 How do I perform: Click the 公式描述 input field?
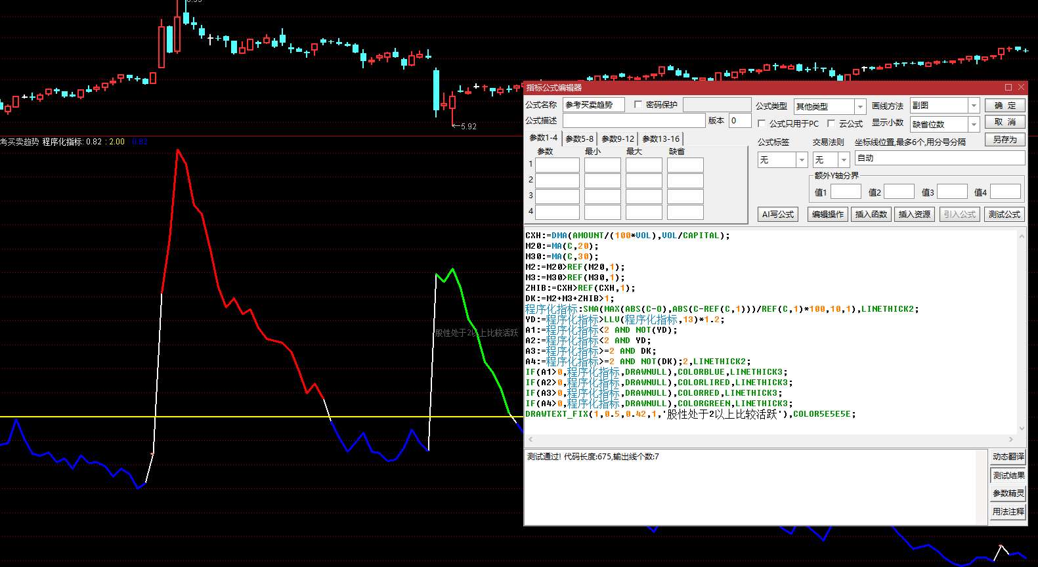click(x=634, y=121)
